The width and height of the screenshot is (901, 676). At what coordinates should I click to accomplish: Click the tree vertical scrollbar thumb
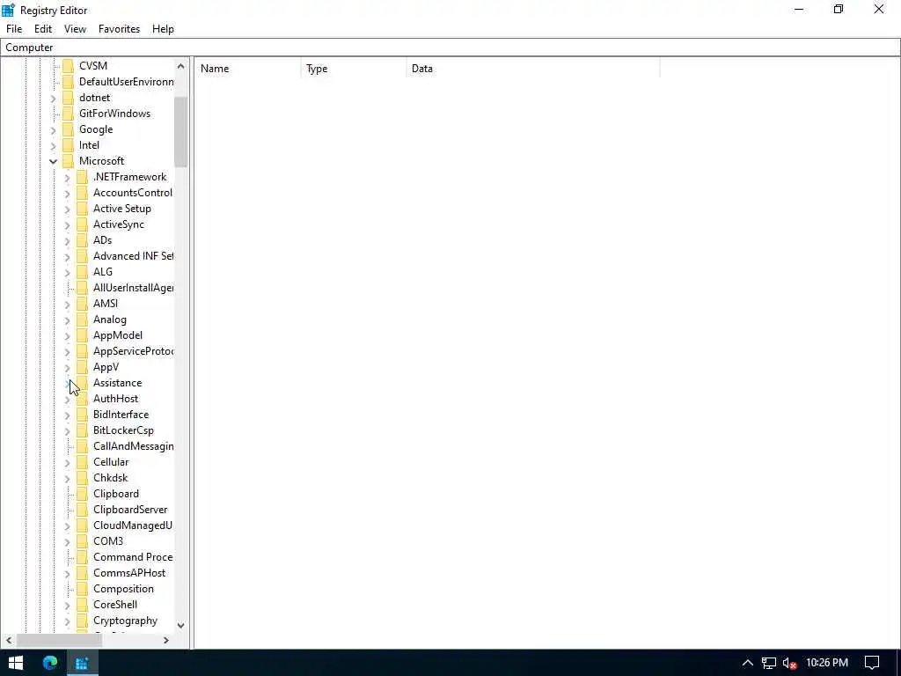coord(181,132)
